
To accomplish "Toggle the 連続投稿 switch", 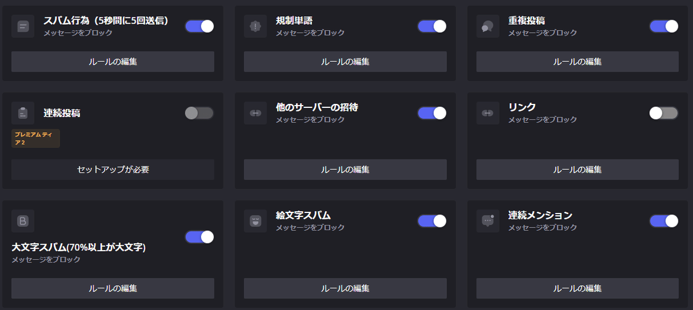I will click(199, 113).
